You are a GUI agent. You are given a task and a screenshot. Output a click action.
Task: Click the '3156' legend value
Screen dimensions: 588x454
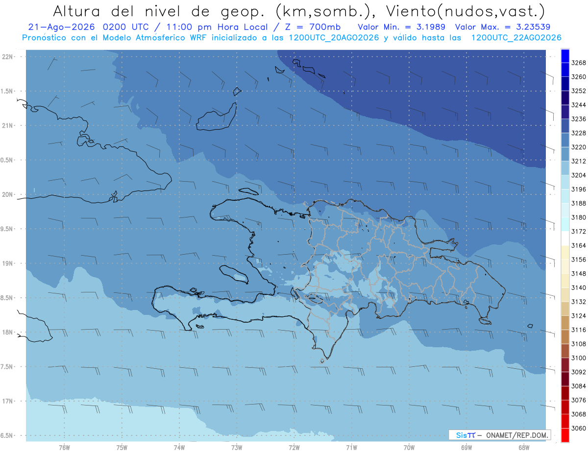click(x=579, y=260)
